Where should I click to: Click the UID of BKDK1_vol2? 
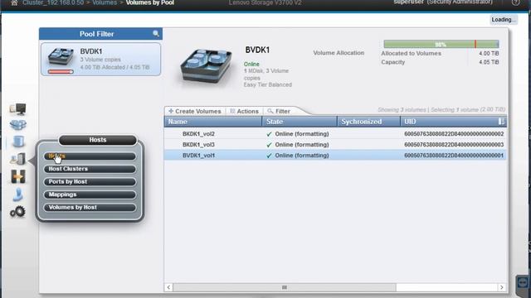coord(454,134)
